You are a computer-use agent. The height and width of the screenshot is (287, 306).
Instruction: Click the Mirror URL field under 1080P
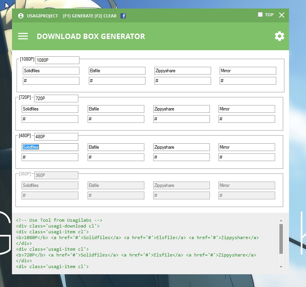tap(248, 81)
